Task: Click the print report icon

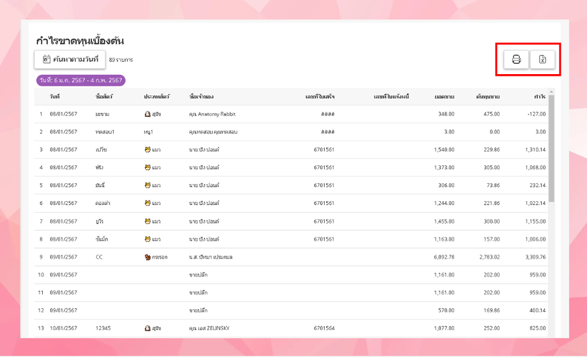Action: pyautogui.click(x=516, y=59)
